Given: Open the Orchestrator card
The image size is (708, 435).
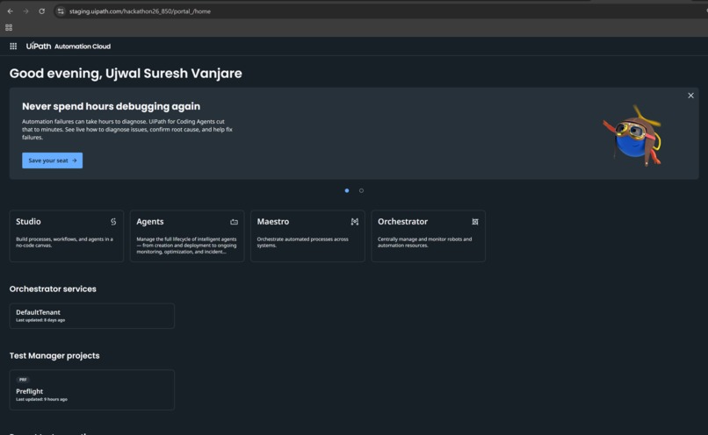Looking at the screenshot, I should tap(428, 236).
